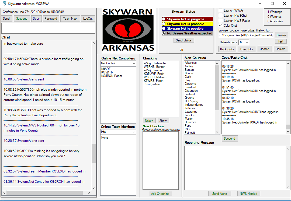Viewport: 291px width, 201px height.
Task: Click chat message '10:14:20 System:NWS Notified'
Action: 41,128
